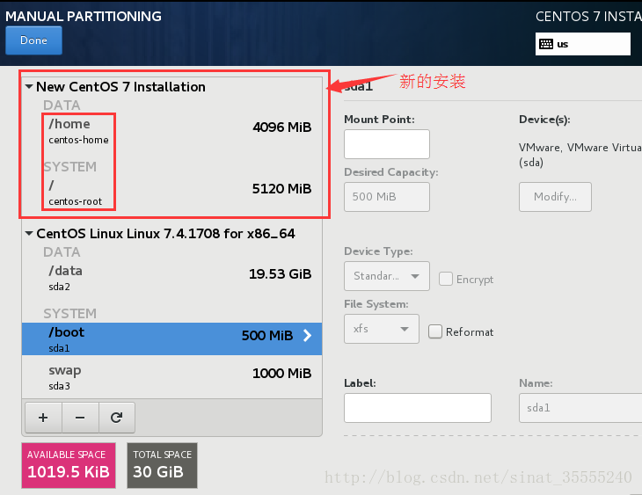642x495 pixels.
Task: Click the plus icon to add mount point
Action: coord(43,418)
